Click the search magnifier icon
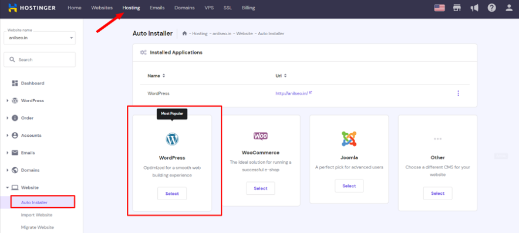 click(12, 60)
